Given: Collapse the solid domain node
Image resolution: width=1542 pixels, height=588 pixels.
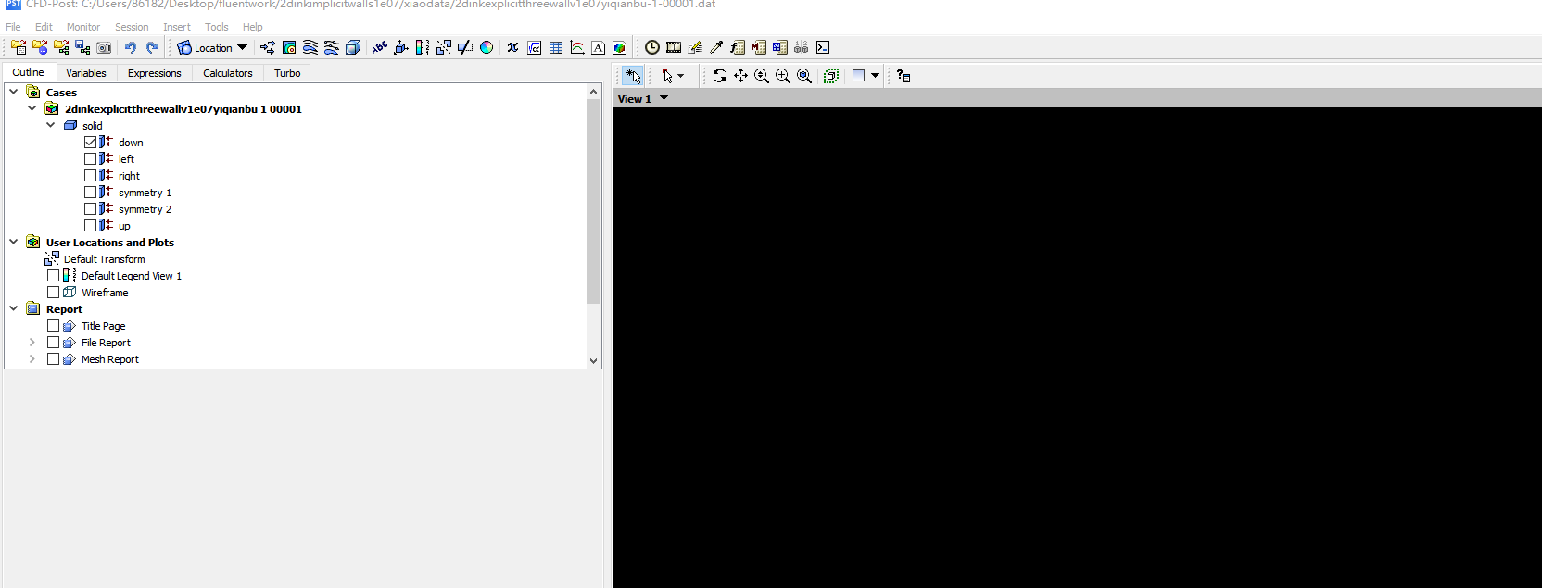Looking at the screenshot, I should click(x=51, y=125).
